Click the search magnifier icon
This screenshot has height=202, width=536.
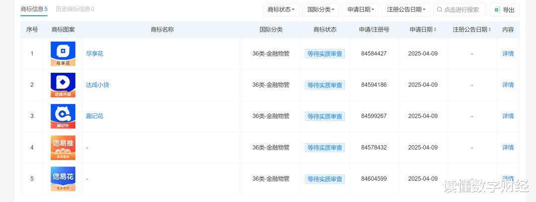[x=439, y=9]
